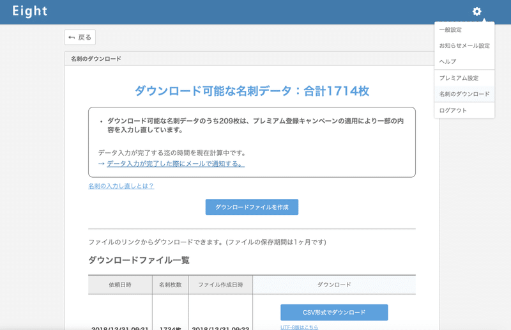Image resolution: width=511 pixels, height=330 pixels.
Task: Click the ファイル作成日時 column header
Action: coord(220,285)
